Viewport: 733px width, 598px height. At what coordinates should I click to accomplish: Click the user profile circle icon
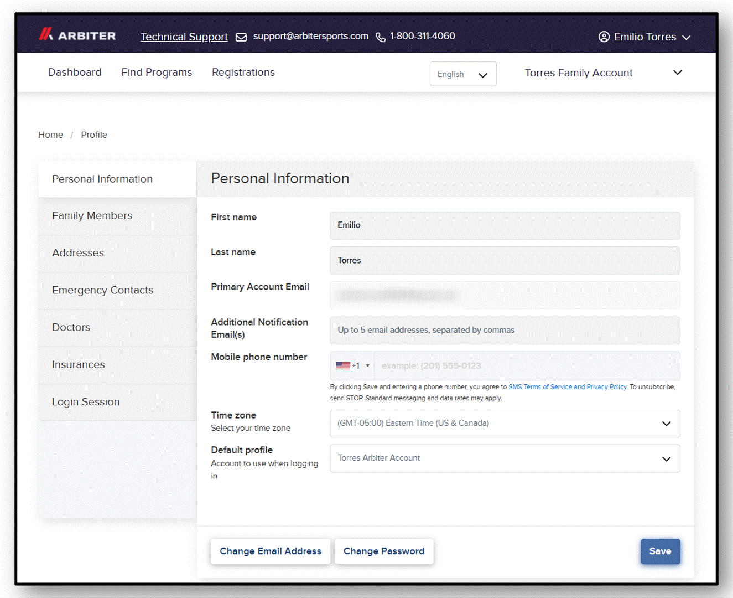[604, 37]
